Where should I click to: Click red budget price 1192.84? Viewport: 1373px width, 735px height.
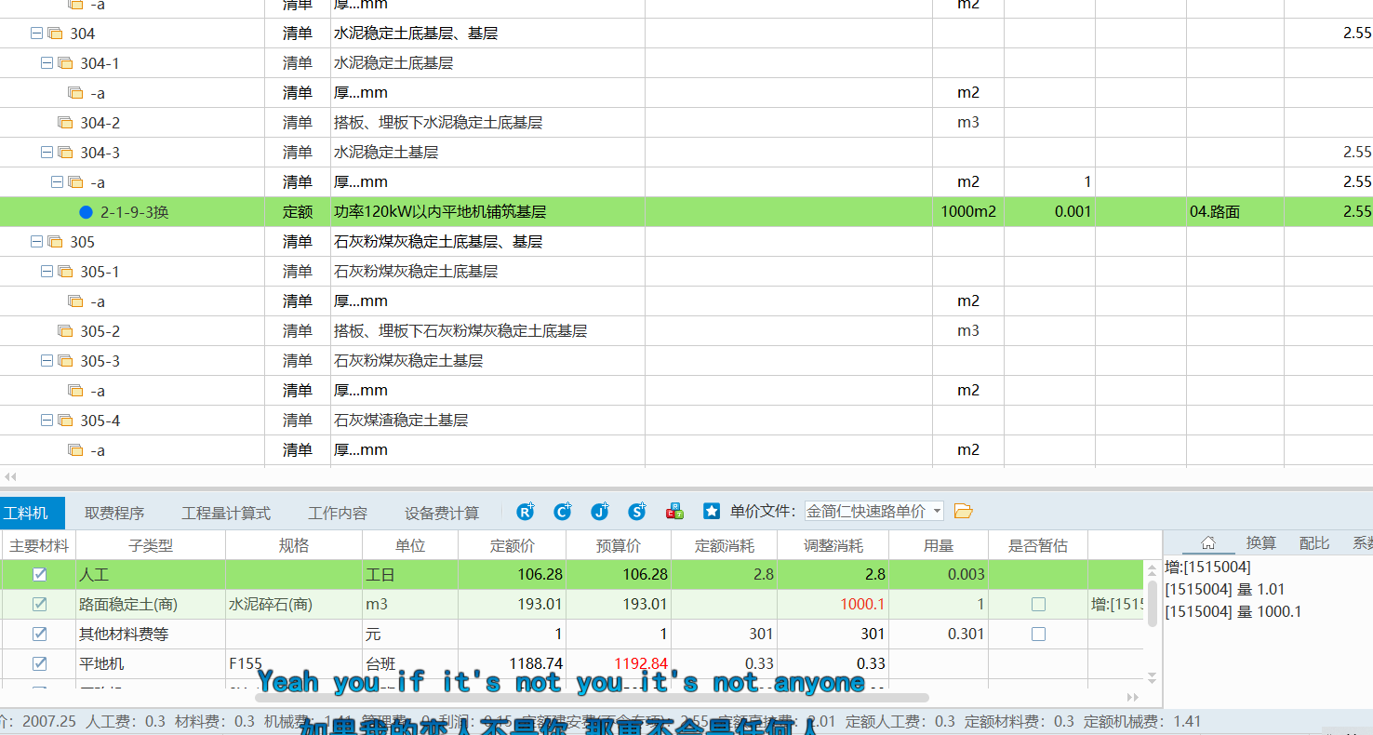click(641, 663)
